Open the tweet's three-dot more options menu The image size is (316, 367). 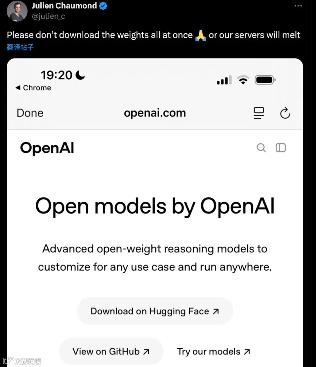(298, 6)
